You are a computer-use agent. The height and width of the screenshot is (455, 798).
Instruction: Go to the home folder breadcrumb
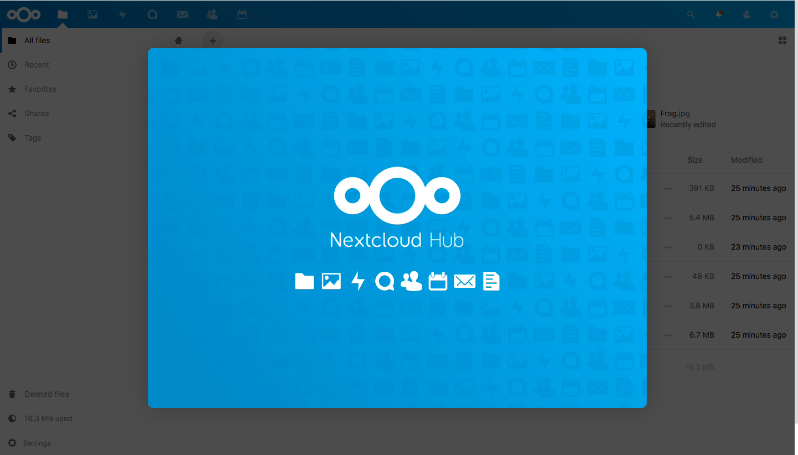[178, 40]
